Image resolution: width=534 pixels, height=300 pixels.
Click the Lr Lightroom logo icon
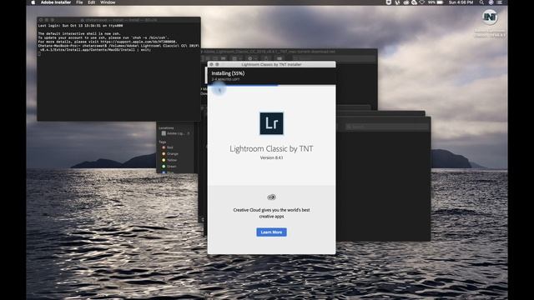(271, 123)
